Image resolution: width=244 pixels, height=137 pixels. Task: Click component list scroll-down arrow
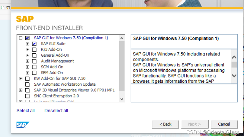coord(122,99)
